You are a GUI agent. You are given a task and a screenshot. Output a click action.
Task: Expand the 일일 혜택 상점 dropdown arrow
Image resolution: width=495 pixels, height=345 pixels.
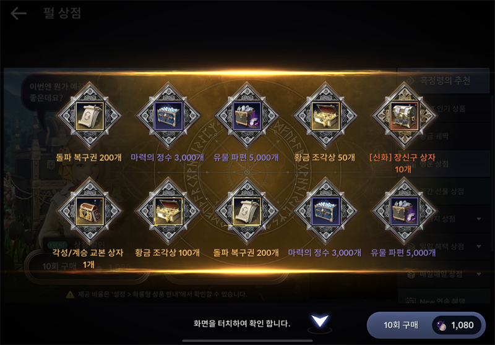pos(479,246)
